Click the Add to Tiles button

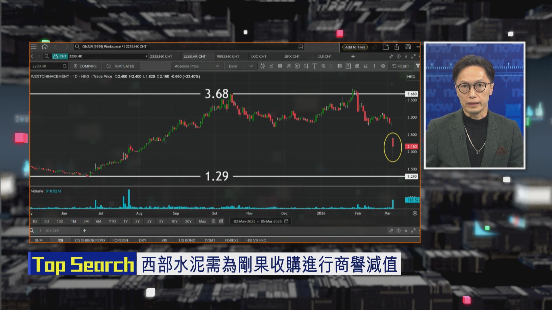pos(354,47)
